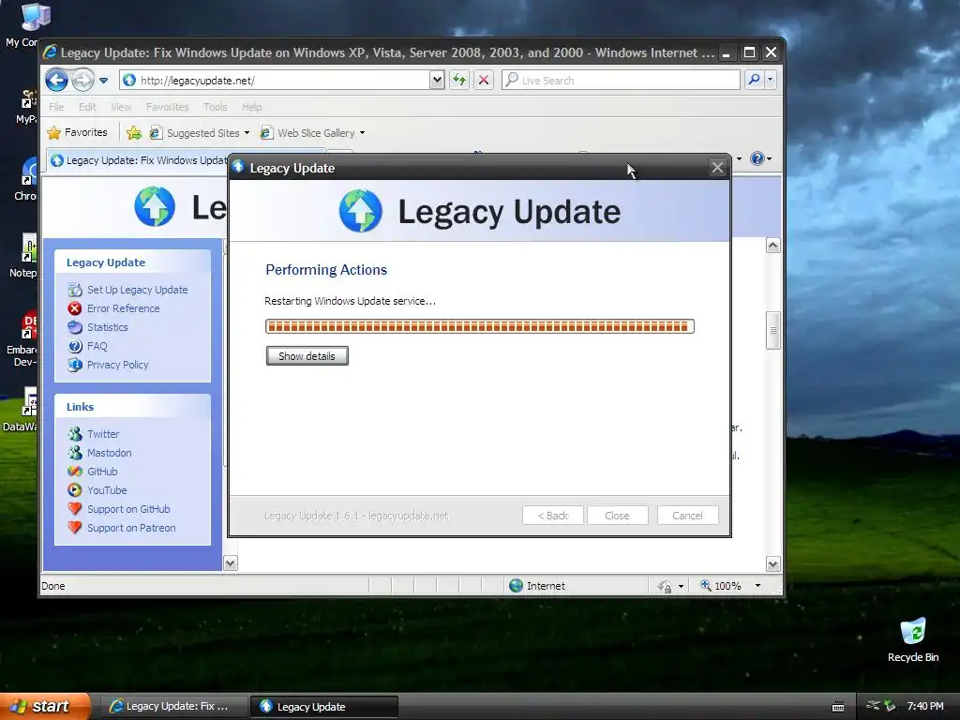Click the address bar URL field

point(276,81)
